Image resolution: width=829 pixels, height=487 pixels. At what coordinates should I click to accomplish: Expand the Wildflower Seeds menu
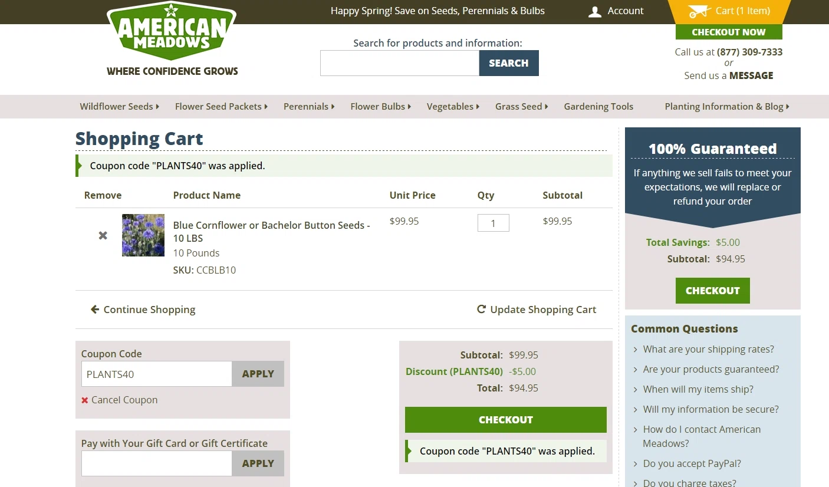coord(120,107)
